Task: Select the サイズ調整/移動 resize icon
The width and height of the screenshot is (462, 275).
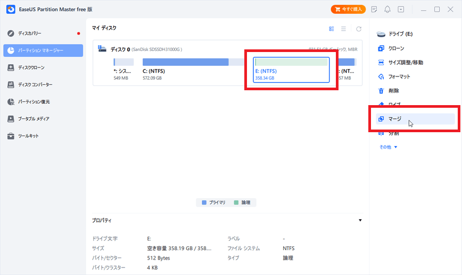Action: [381, 63]
